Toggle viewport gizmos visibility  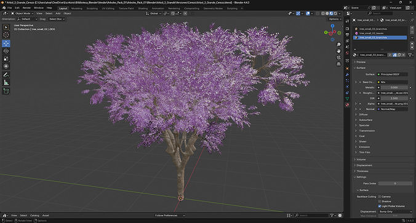pyautogui.click(x=298, y=14)
